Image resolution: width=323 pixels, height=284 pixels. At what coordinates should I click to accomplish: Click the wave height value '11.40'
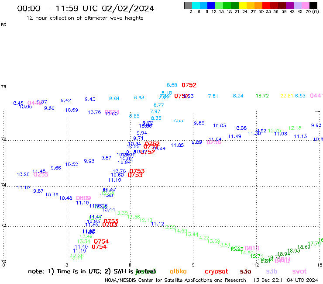[x=81, y=247]
